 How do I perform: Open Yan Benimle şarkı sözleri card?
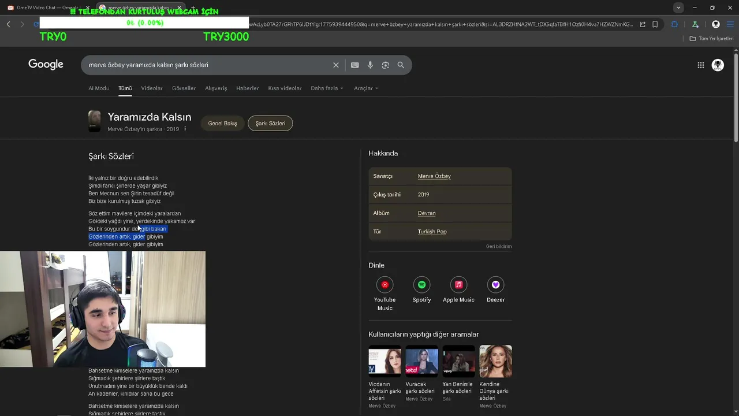pyautogui.click(x=458, y=374)
